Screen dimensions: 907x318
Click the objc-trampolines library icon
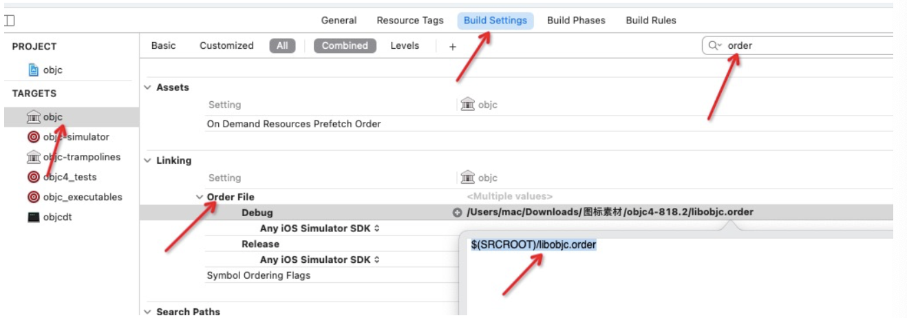coord(34,157)
